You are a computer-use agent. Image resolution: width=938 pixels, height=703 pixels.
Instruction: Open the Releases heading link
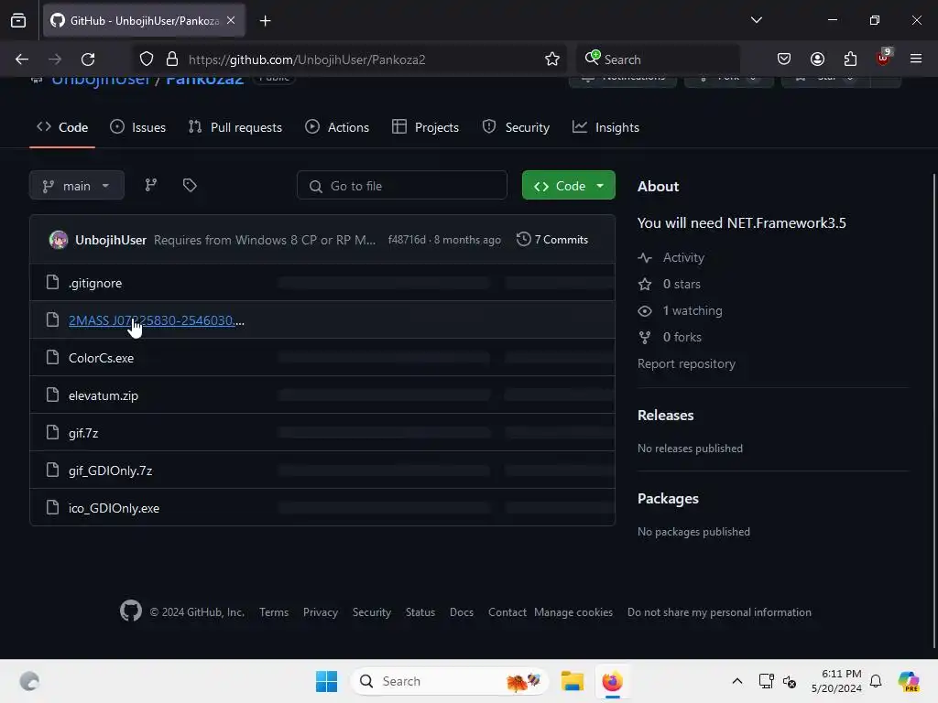tap(665, 415)
